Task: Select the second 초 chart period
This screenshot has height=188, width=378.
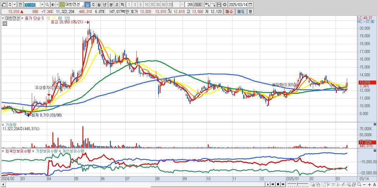Action: point(117,5)
